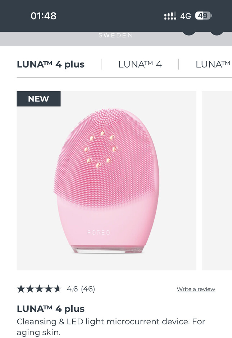Screen dimensions: 232x338
Task: Click the five-star rating icons
Action: [39, 289]
